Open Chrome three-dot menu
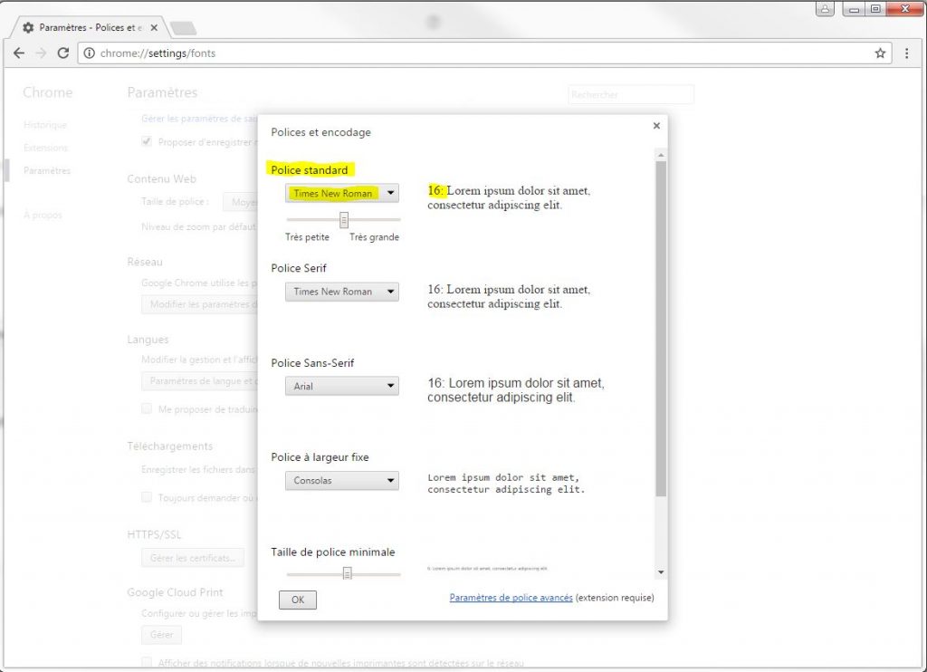This screenshot has width=927, height=672. (906, 53)
